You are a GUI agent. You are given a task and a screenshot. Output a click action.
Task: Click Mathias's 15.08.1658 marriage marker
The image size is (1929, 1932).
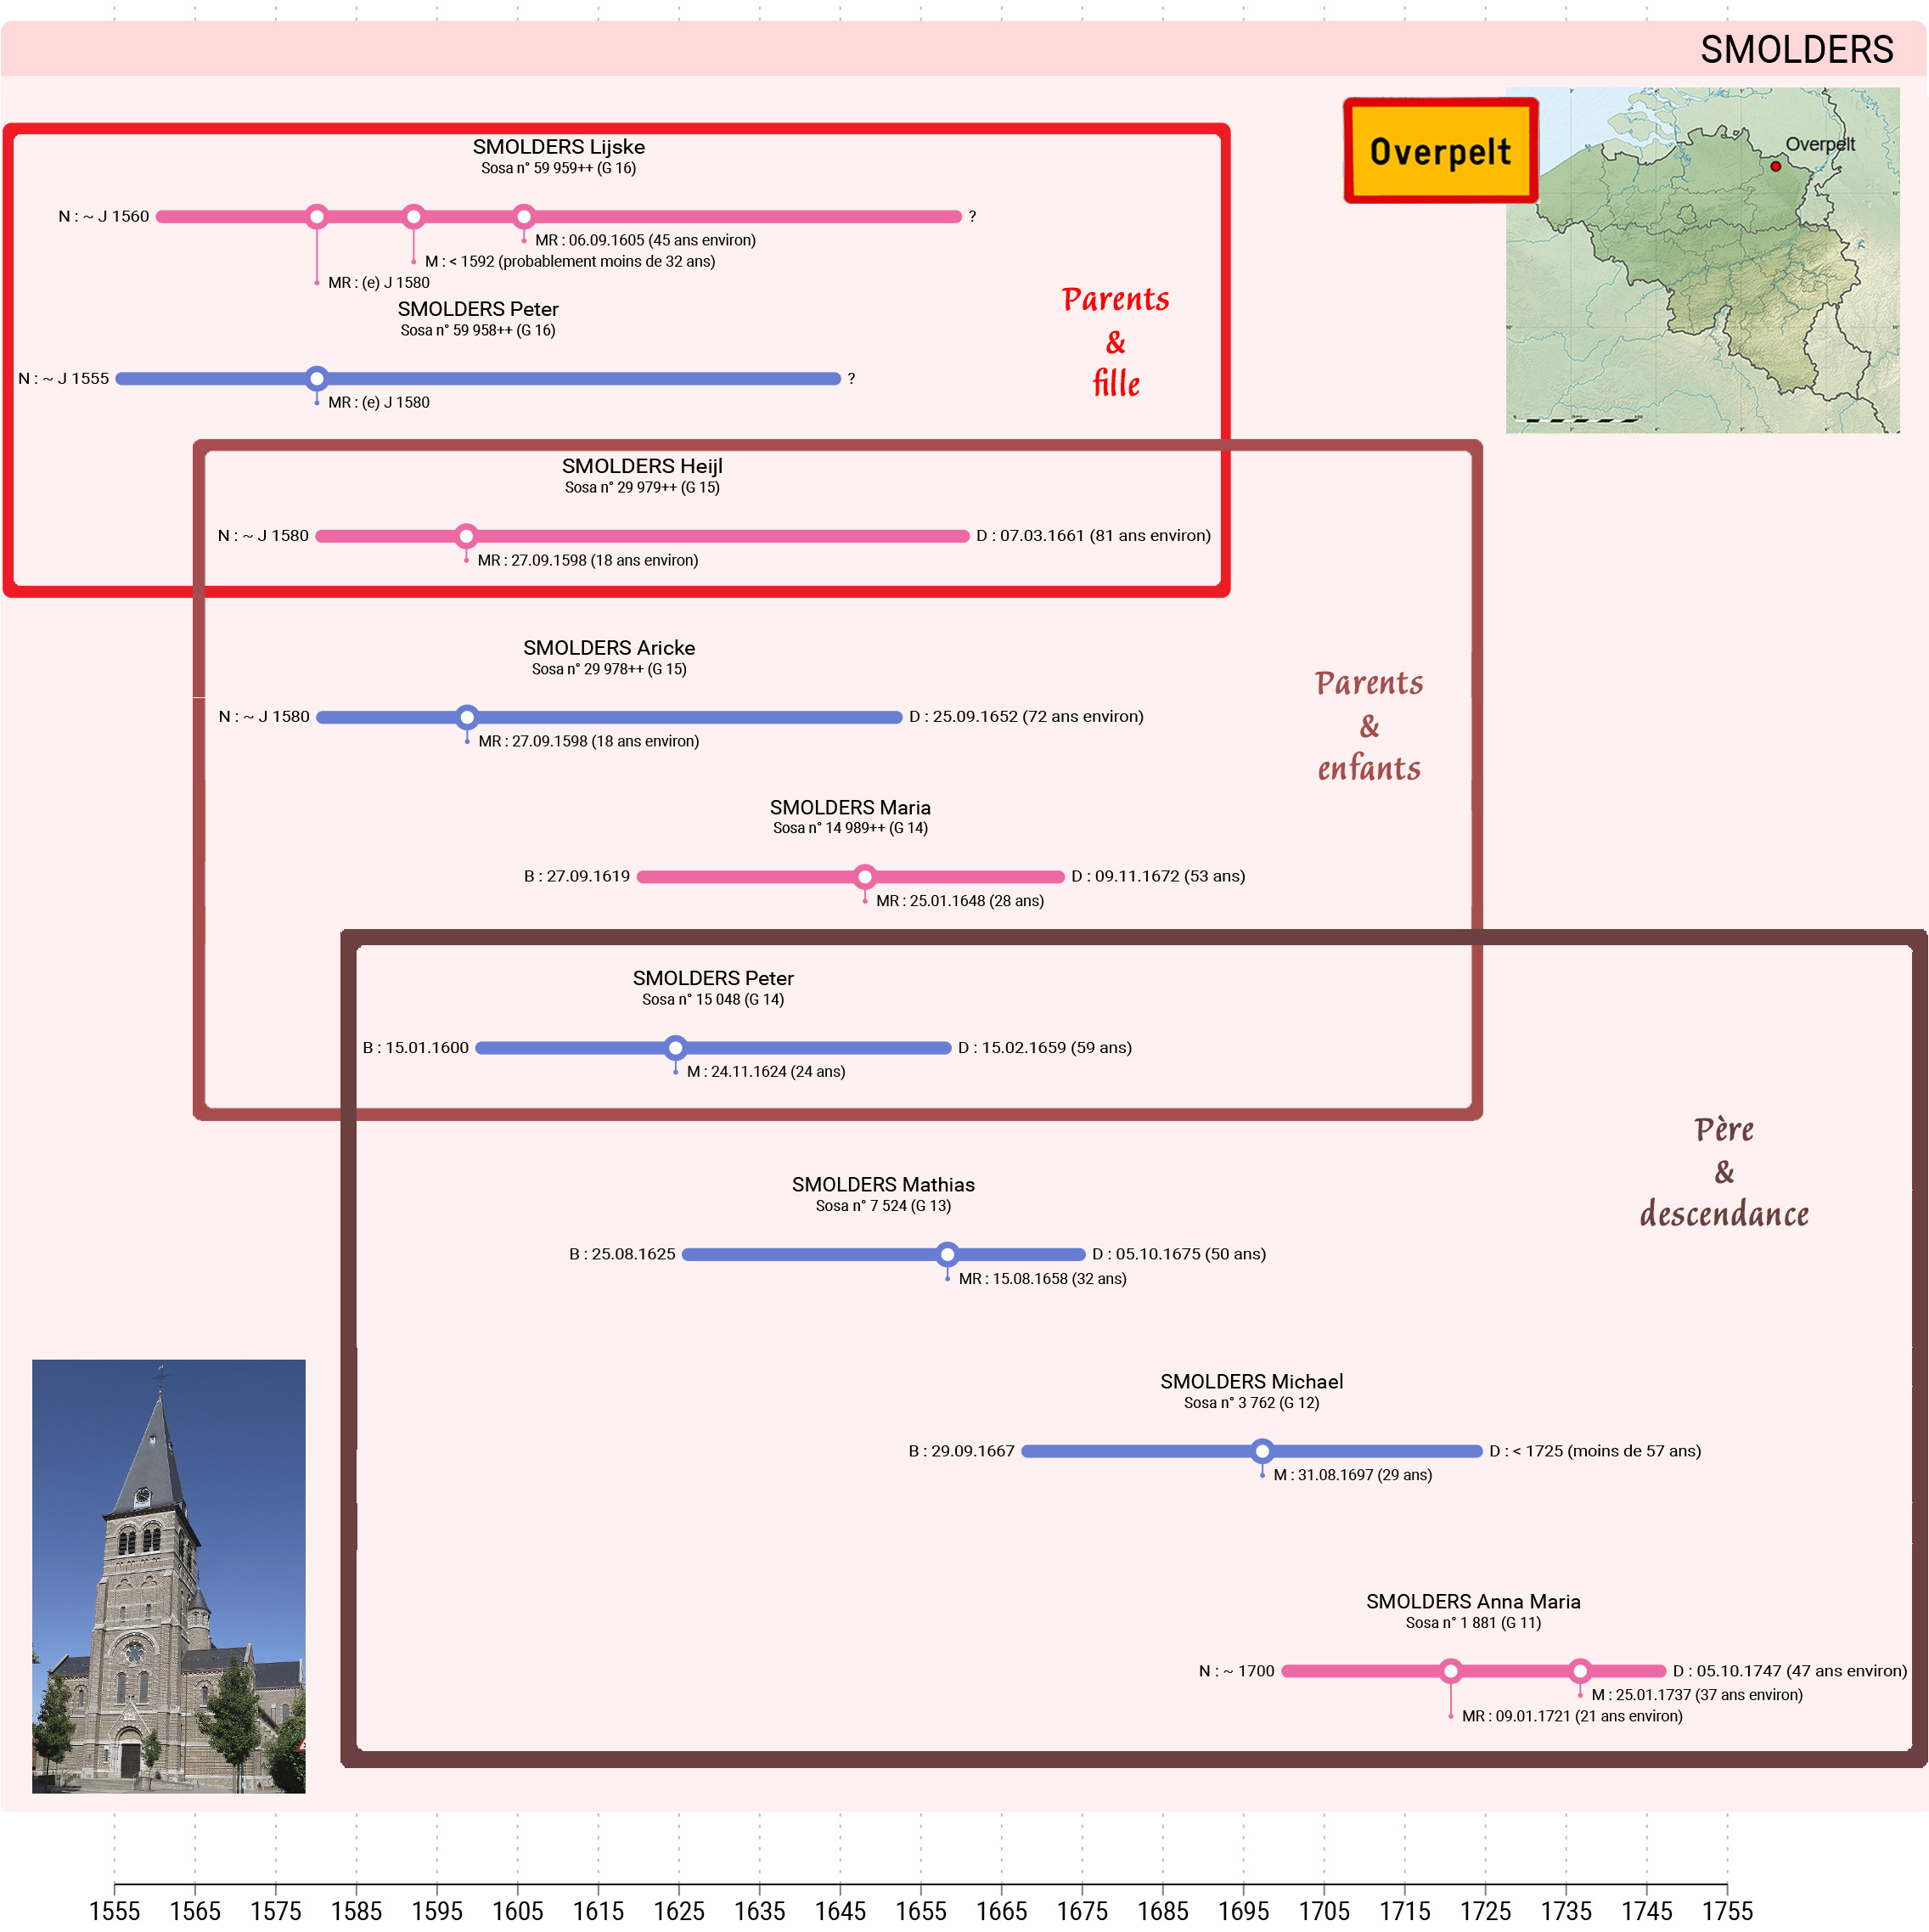pyautogui.click(x=947, y=1254)
